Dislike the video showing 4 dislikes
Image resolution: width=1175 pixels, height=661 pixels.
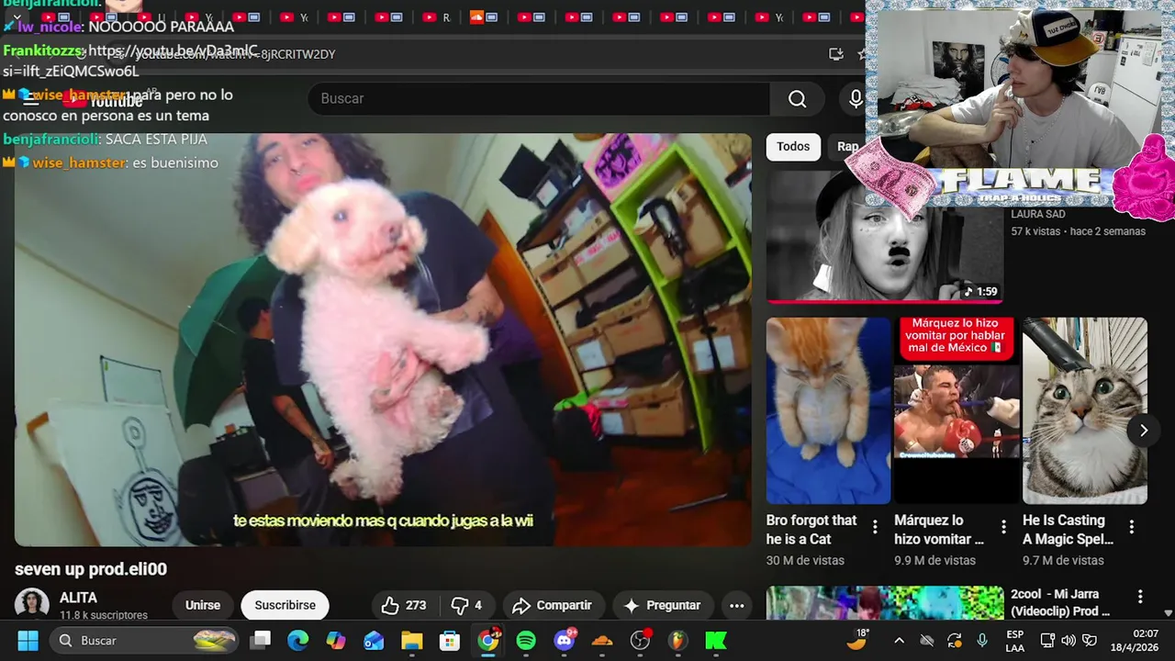click(x=466, y=605)
